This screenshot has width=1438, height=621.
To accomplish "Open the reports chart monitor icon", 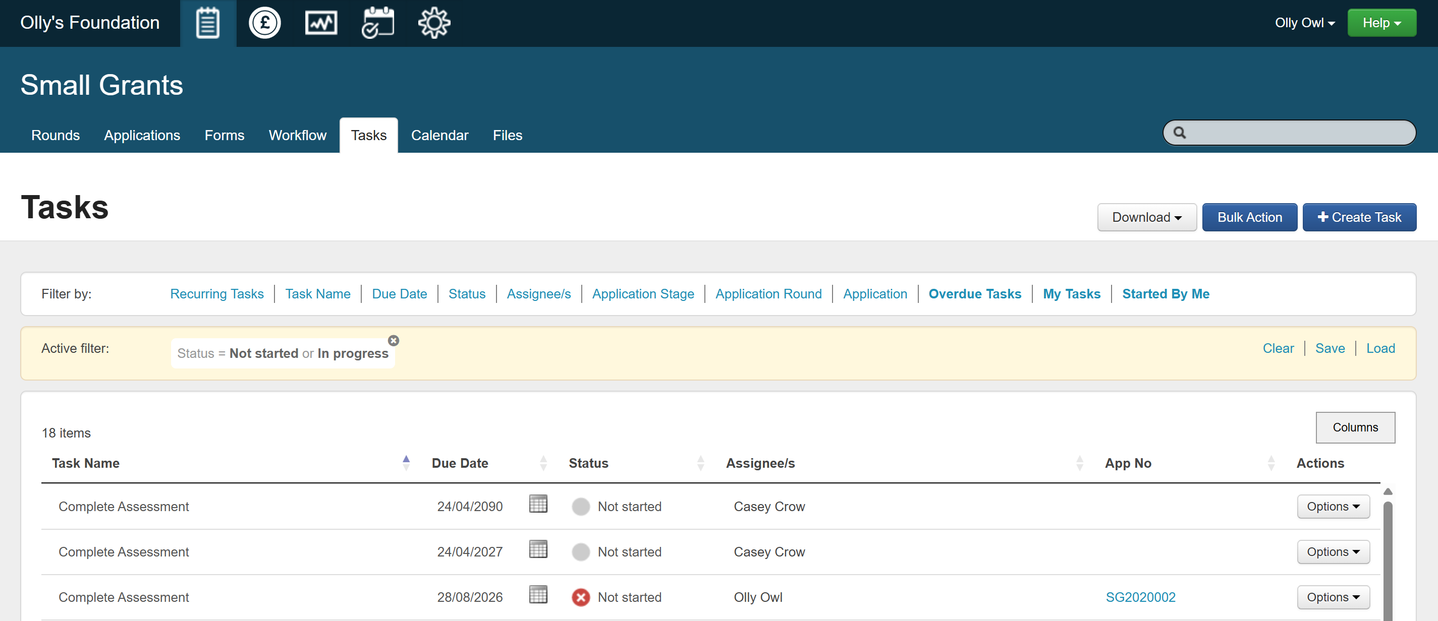I will (x=321, y=23).
